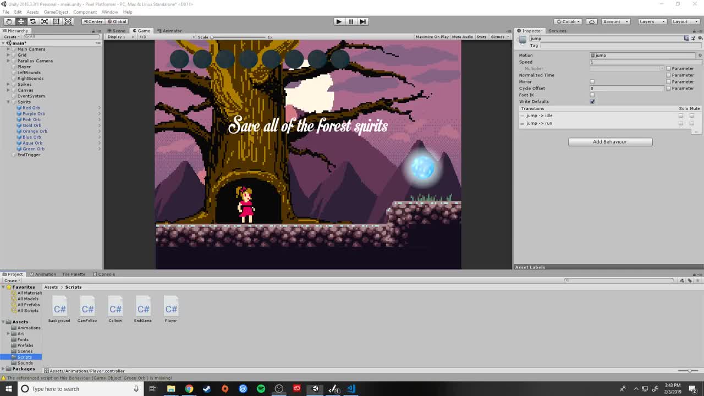Switch to the Services tab
This screenshot has width=704, height=396.
pyautogui.click(x=557, y=31)
